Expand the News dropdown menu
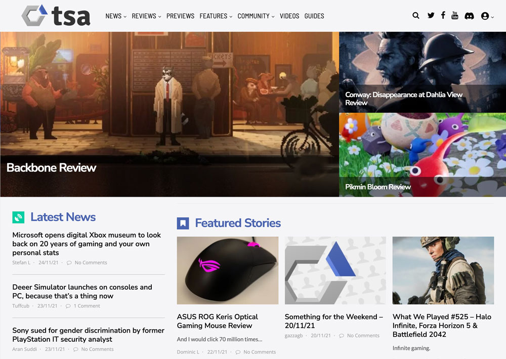This screenshot has height=359, width=506. 116,16
